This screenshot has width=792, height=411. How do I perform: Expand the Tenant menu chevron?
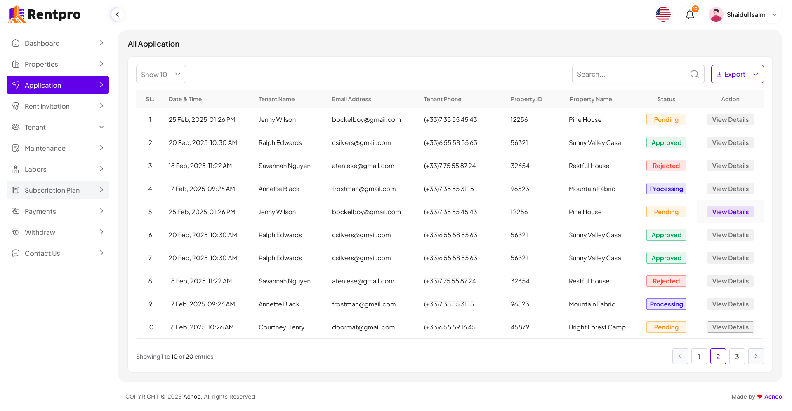click(101, 127)
